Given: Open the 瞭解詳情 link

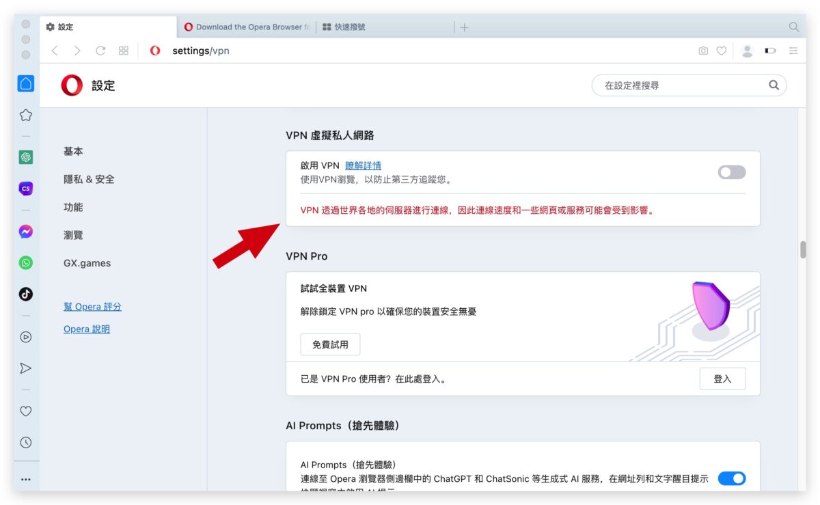Looking at the screenshot, I should tap(363, 165).
